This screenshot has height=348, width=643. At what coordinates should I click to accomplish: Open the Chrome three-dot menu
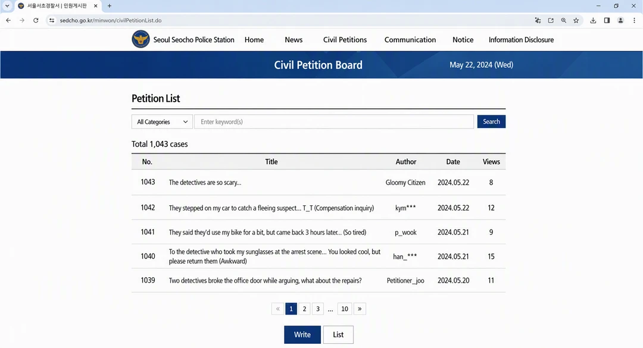pos(634,20)
